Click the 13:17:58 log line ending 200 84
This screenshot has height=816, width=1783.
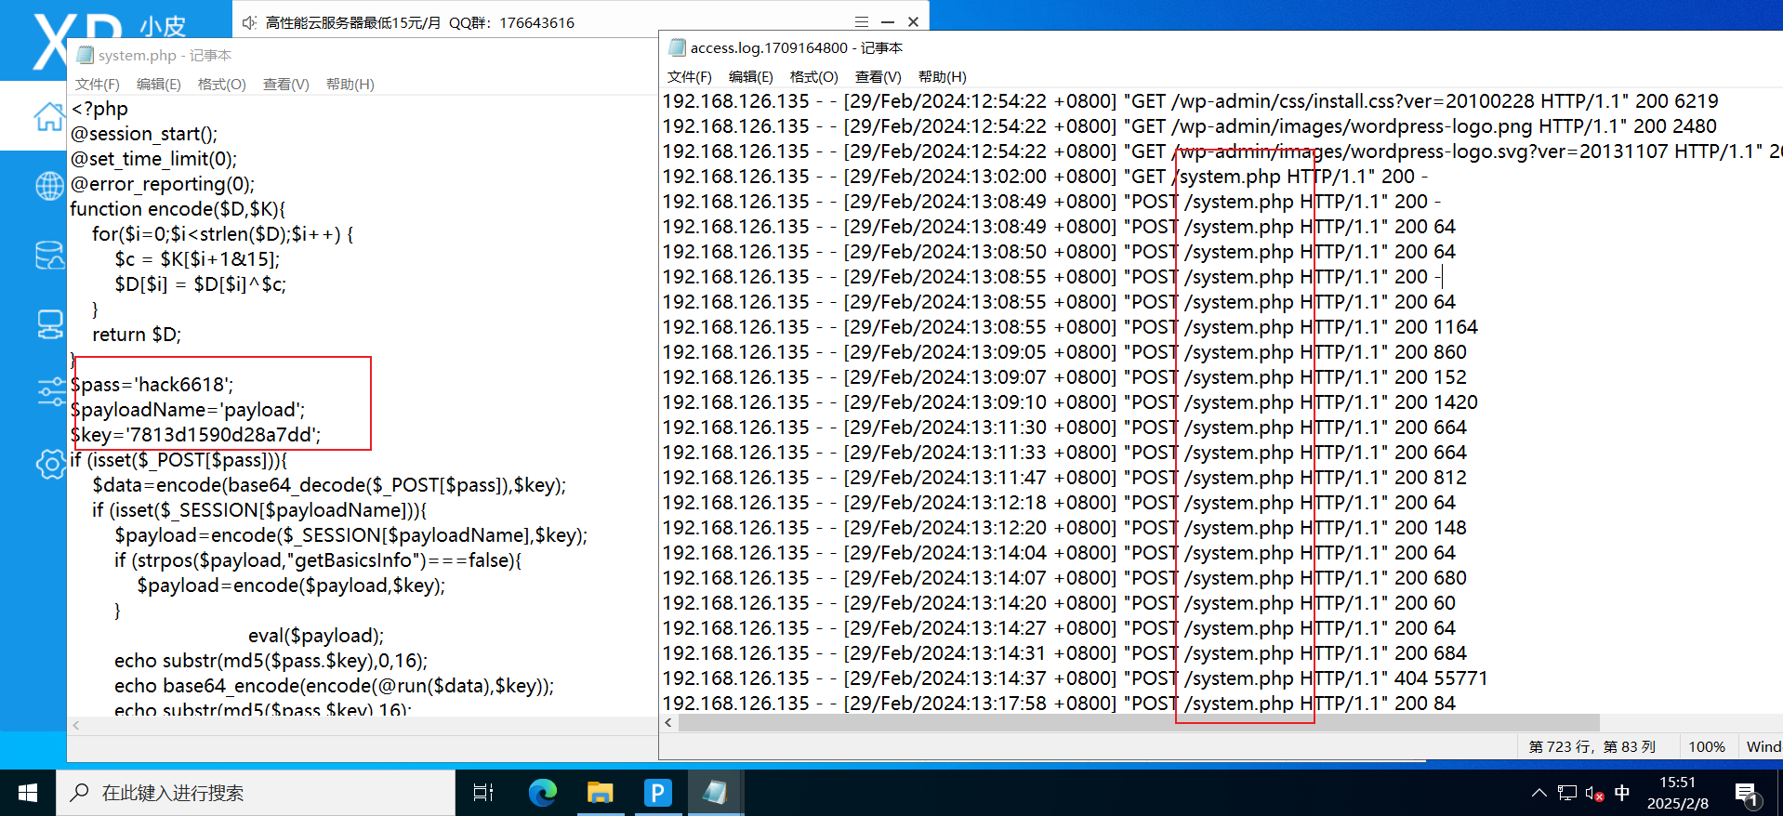click(1059, 704)
